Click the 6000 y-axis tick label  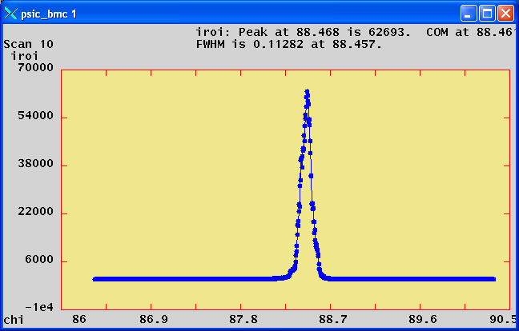(x=40, y=261)
